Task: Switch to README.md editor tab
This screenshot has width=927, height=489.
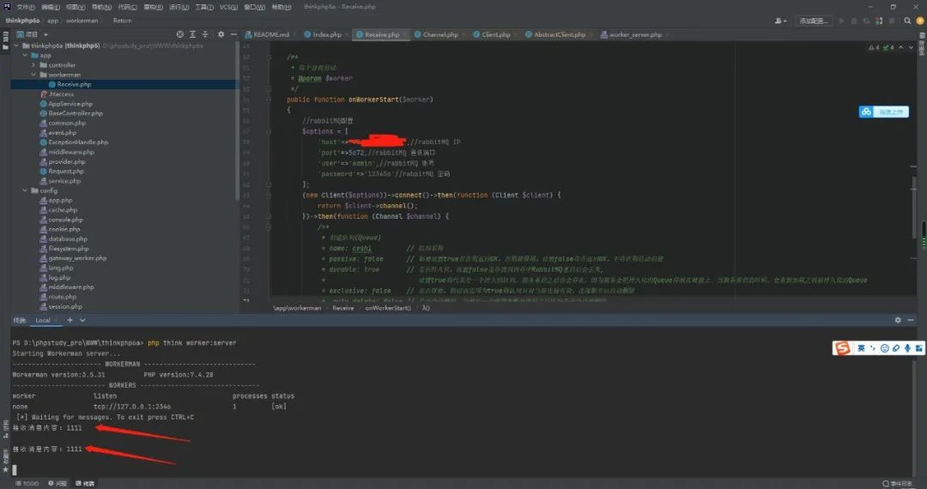Action: [x=267, y=34]
